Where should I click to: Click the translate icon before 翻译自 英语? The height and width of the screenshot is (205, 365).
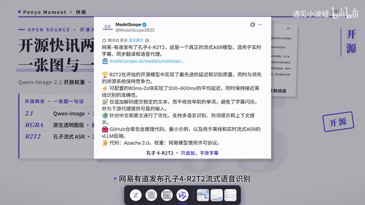[104, 40]
